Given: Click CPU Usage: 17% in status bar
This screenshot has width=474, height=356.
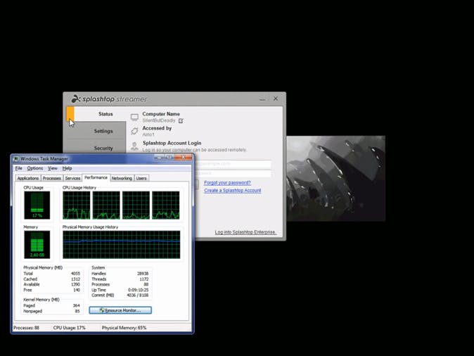Looking at the screenshot, I should coord(69,328).
